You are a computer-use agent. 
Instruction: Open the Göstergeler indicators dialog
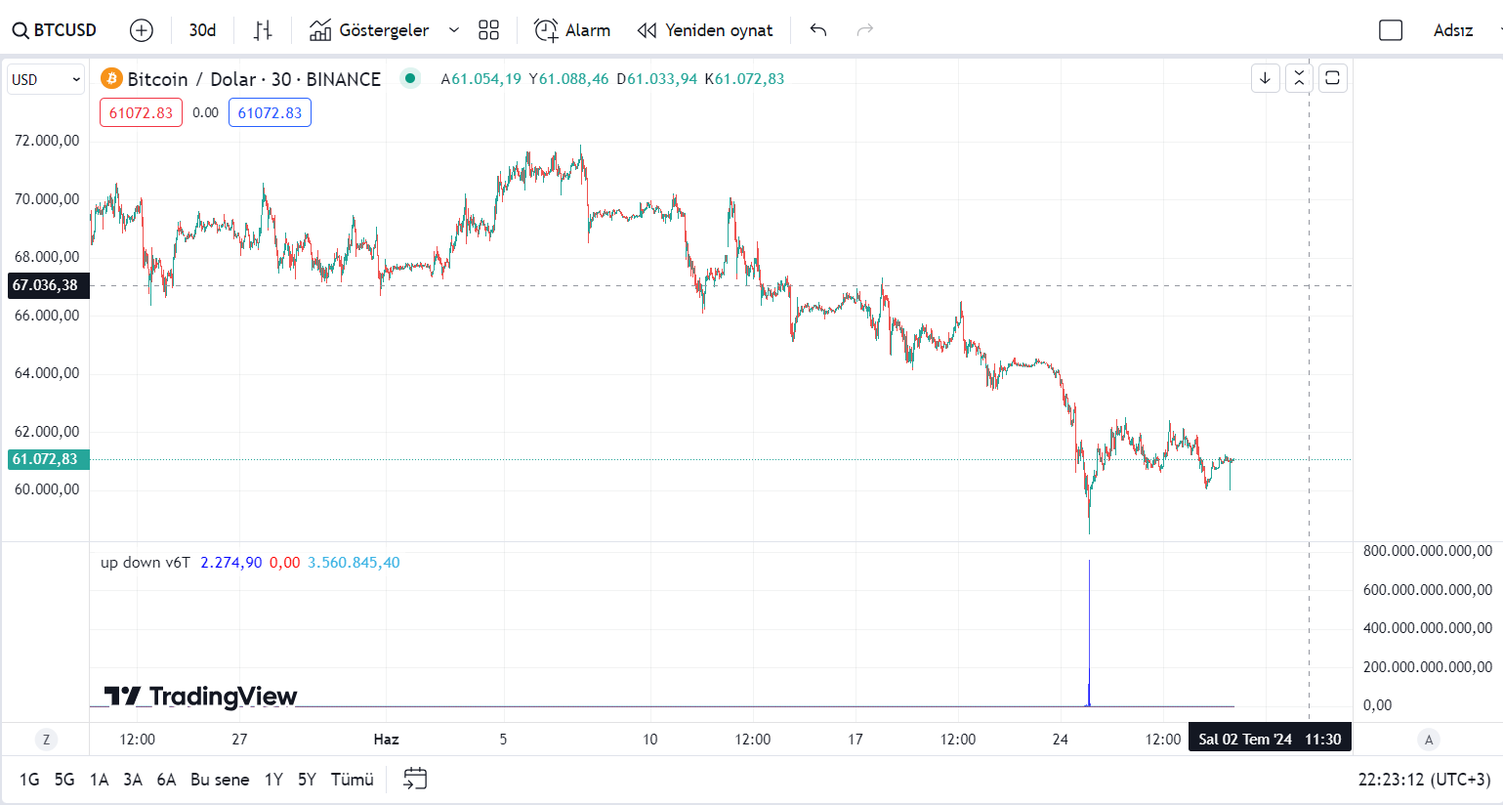(x=369, y=30)
